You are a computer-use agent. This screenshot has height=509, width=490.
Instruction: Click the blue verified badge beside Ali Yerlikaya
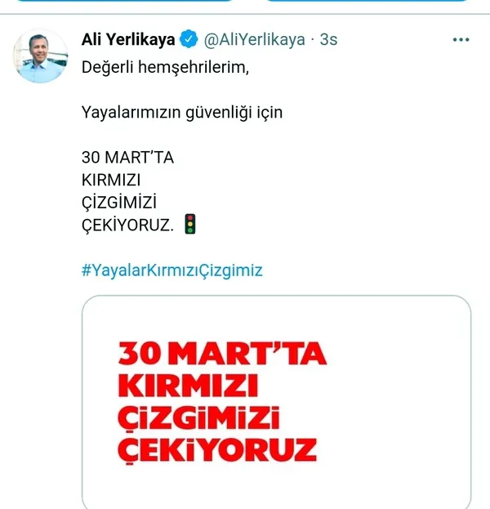click(189, 39)
